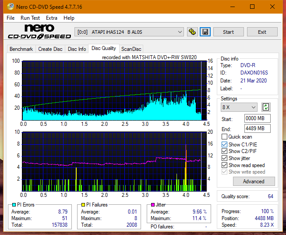Click the green refresh icon beside speed
Image resolution: width=286 pixels, height=235 pixels.
[x=266, y=107]
